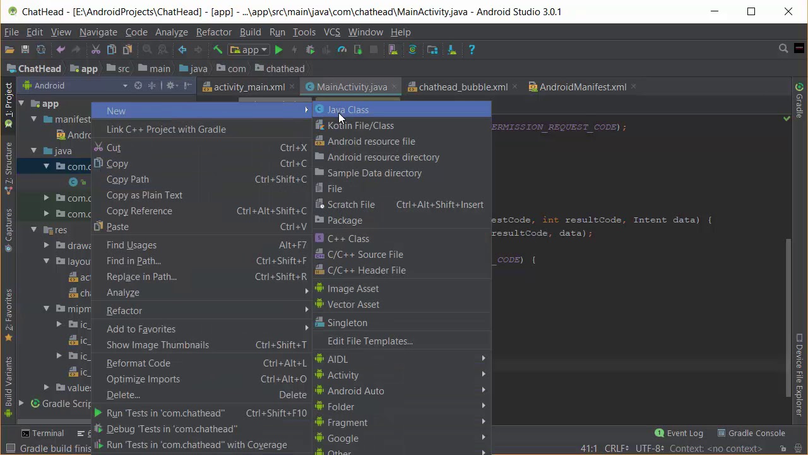Click the Save All toolbar icon

click(25, 49)
